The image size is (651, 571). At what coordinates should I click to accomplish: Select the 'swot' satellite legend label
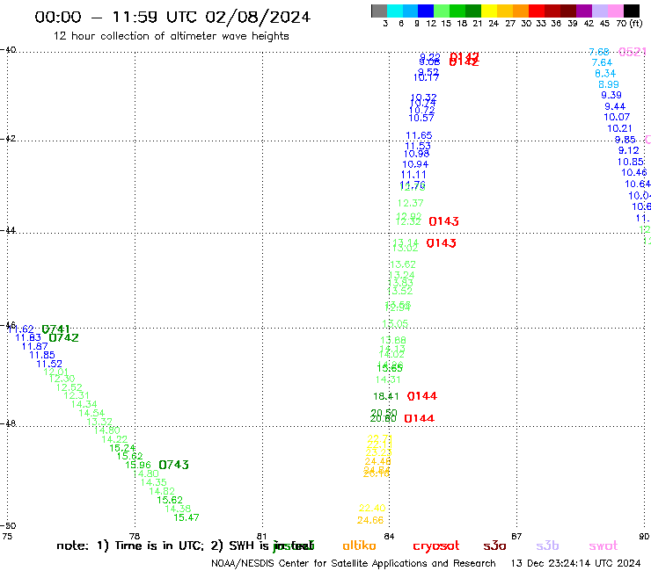(x=603, y=546)
